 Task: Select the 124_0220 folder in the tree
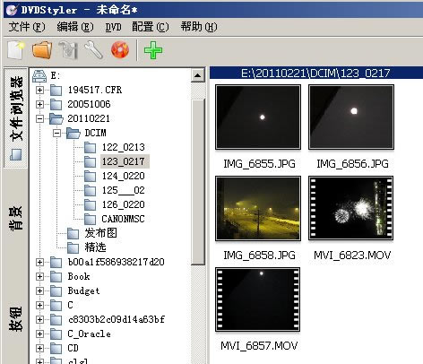tap(123, 176)
